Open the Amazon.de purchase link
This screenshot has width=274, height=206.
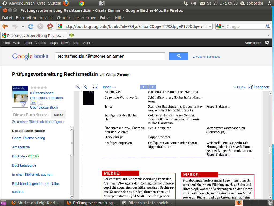[x=21, y=147]
